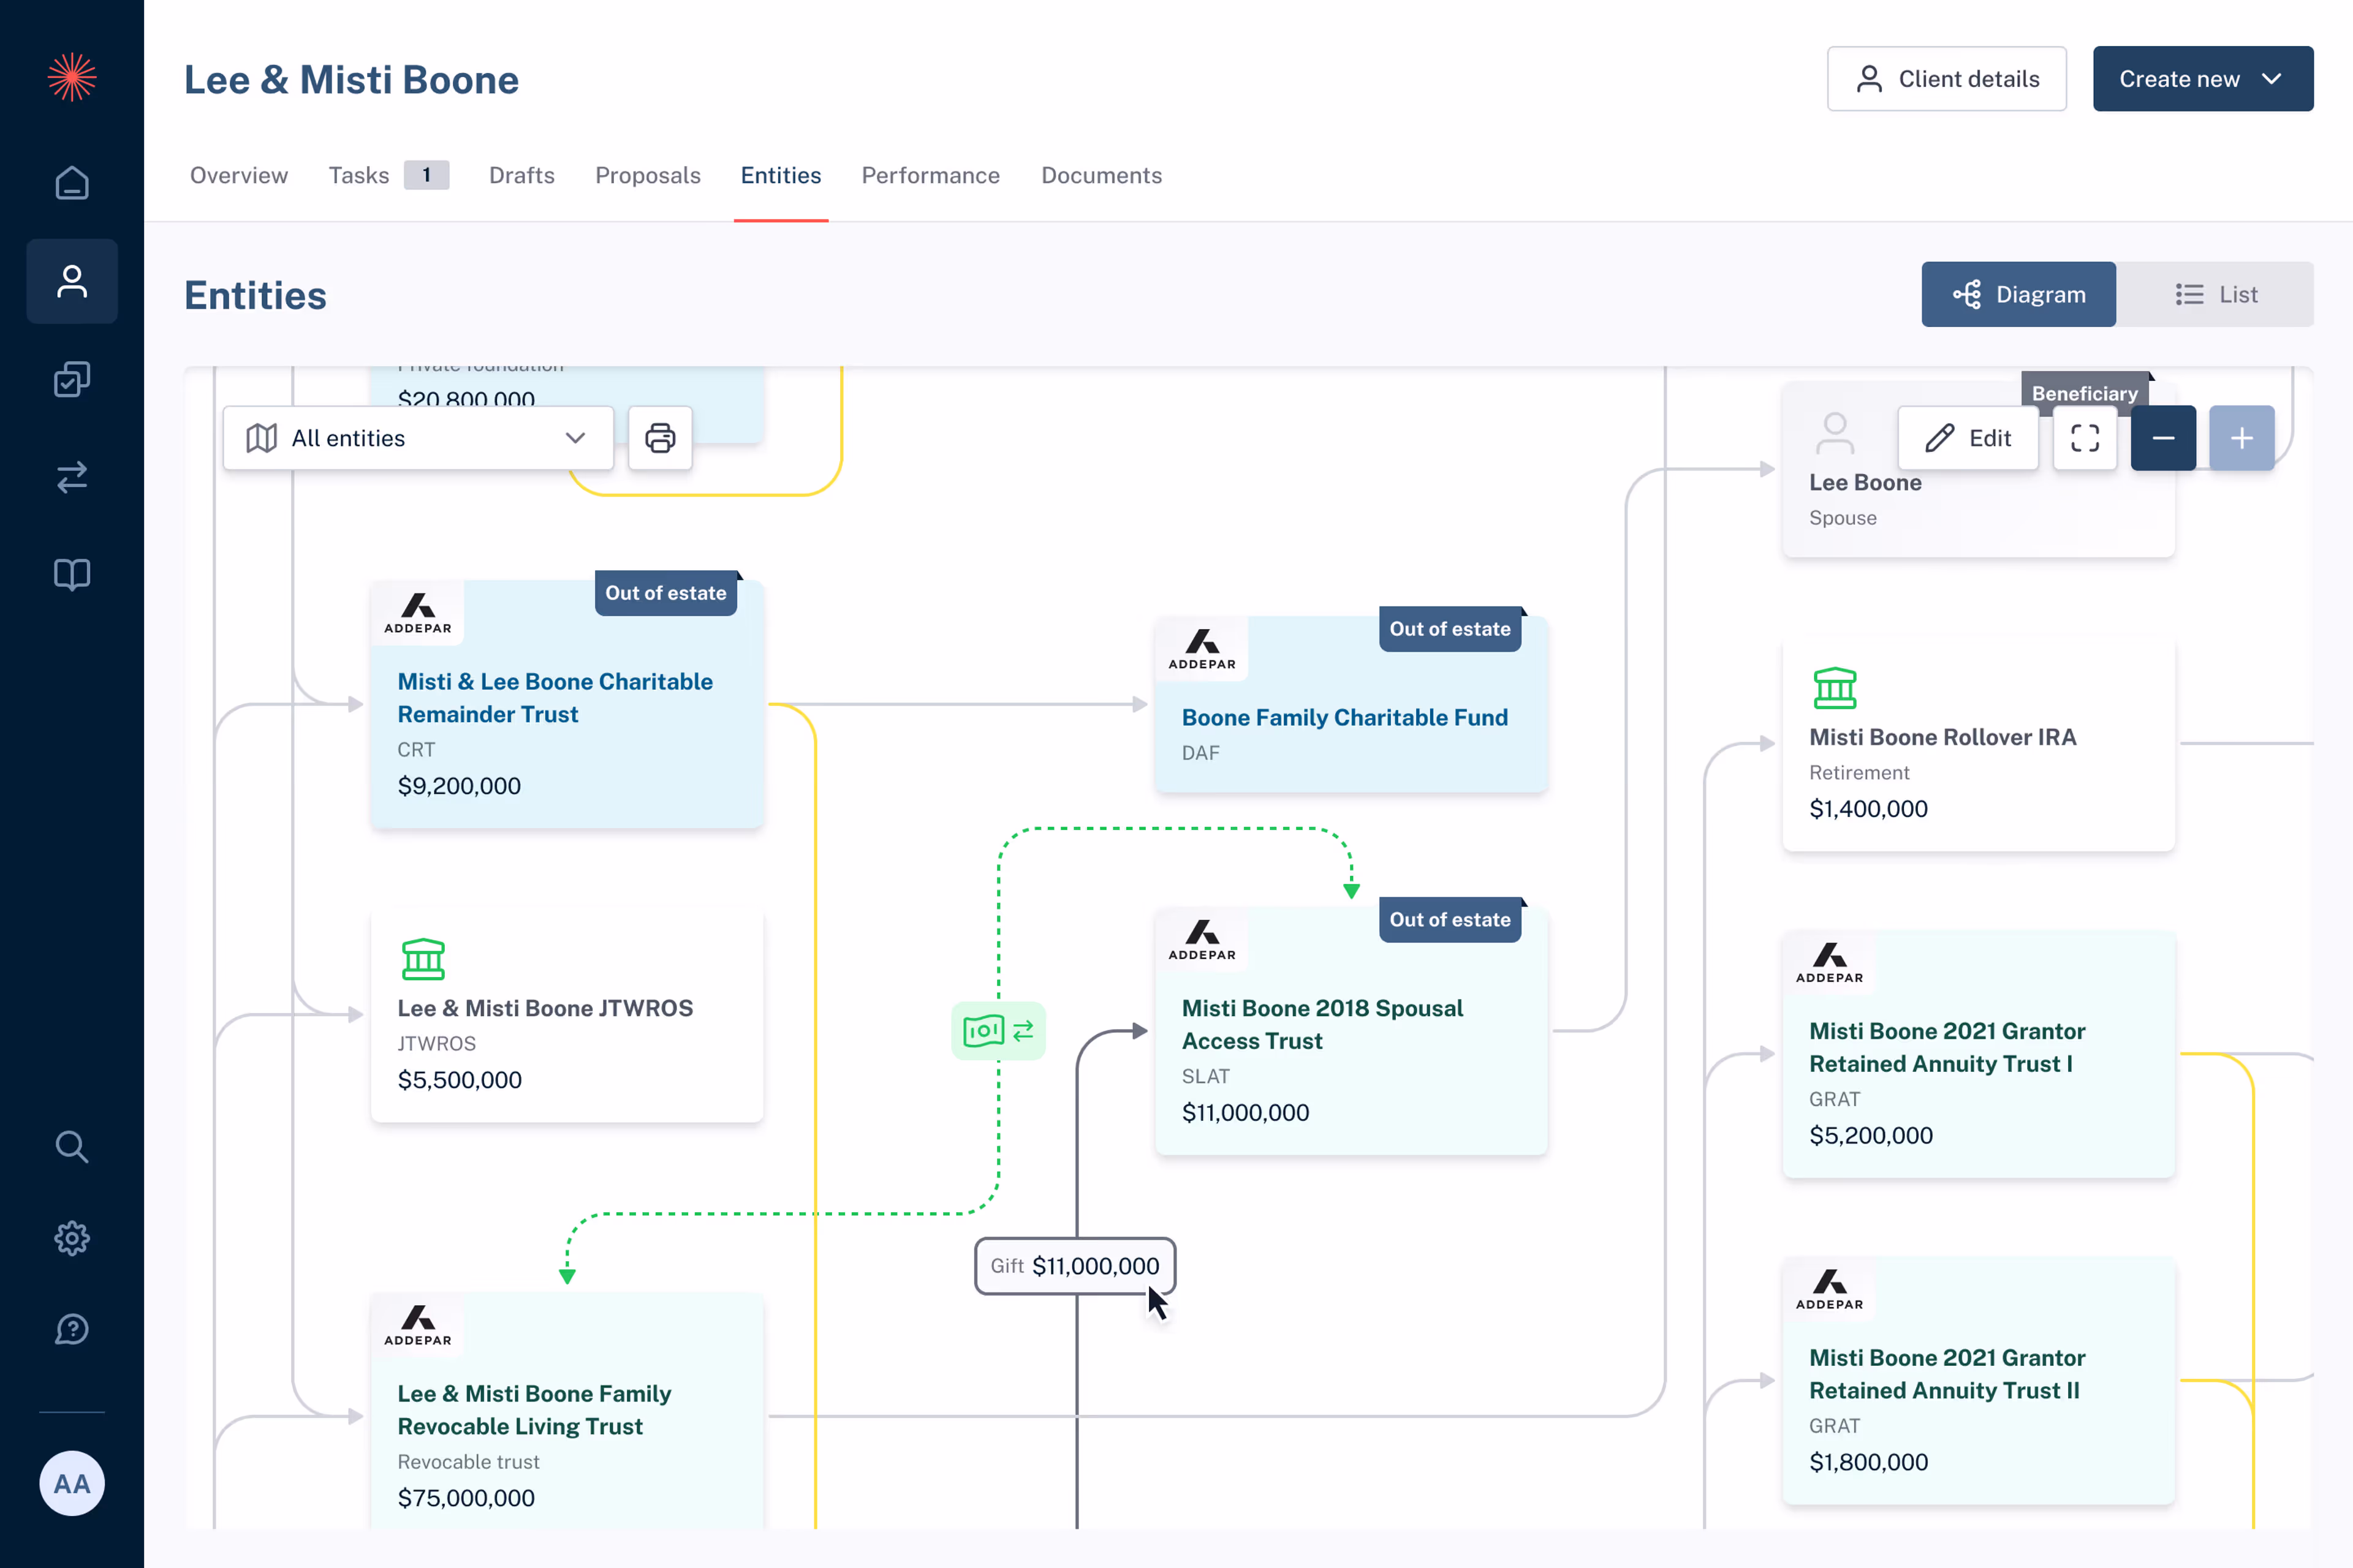Open the tasks checkbox icon in sidebar
This screenshot has width=2353, height=1568.
point(72,379)
